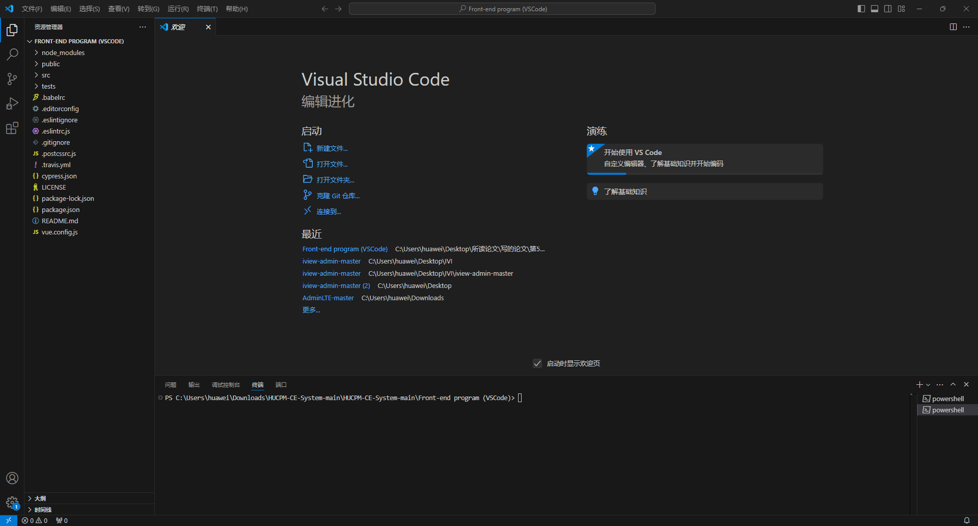This screenshot has height=526, width=978.
Task: Open the 文件(F) menu
Action: coord(32,9)
